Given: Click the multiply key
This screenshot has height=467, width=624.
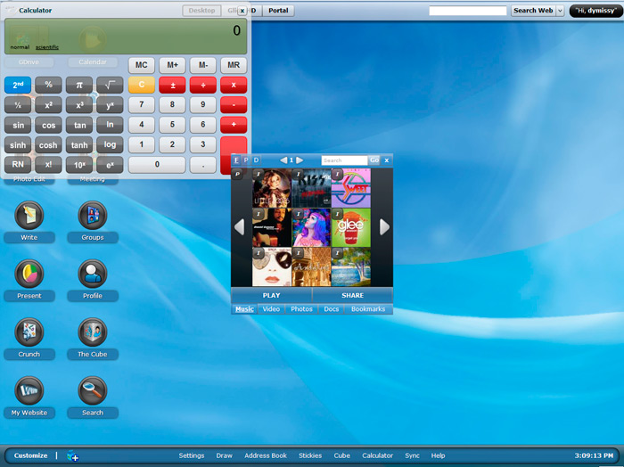Looking at the screenshot, I should pyautogui.click(x=234, y=85).
